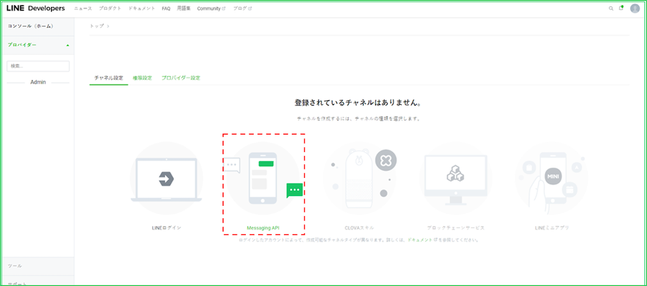This screenshot has width=647, height=286.
Task: Open the search magnifier icon in header
Action: click(611, 8)
